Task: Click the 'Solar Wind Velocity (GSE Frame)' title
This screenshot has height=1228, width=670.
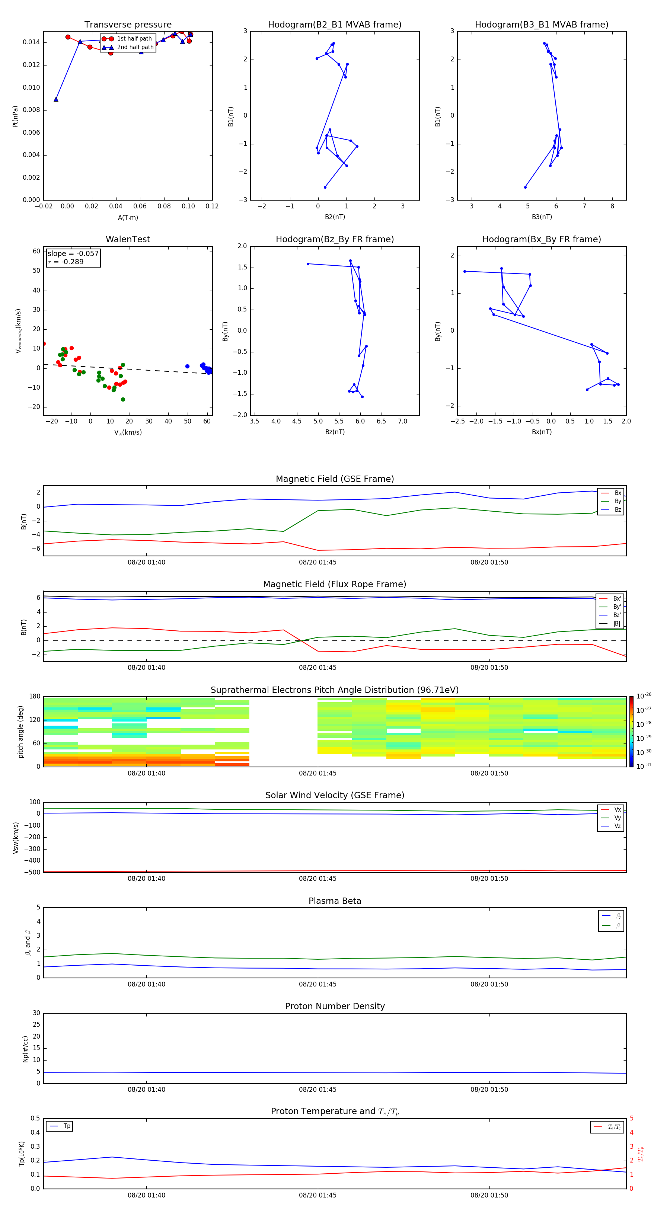Action: click(x=335, y=796)
